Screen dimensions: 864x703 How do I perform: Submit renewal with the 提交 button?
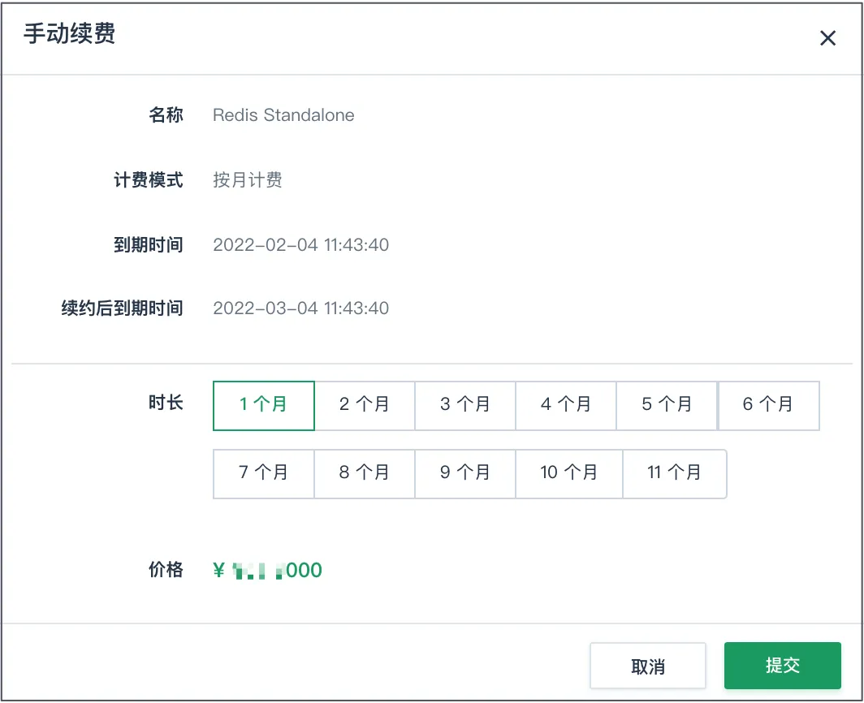pyautogui.click(x=783, y=666)
